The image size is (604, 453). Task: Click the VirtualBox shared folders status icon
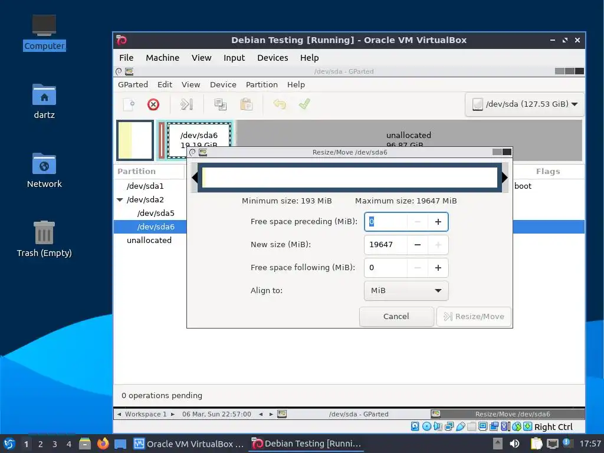tap(471, 426)
